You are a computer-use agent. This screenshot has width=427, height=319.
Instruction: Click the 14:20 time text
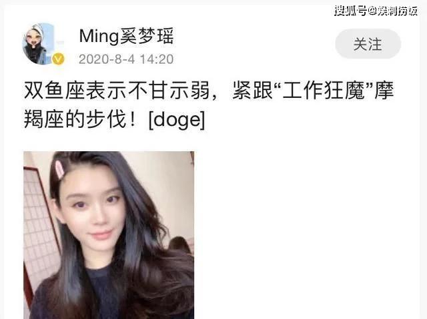[x=157, y=59]
